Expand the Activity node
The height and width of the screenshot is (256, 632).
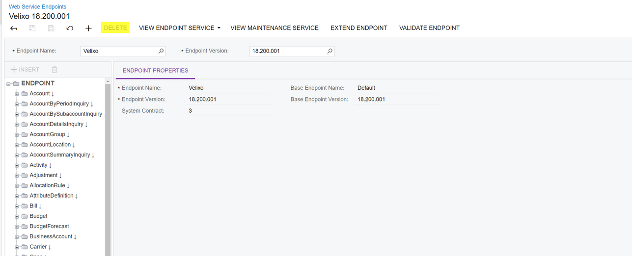[17, 165]
